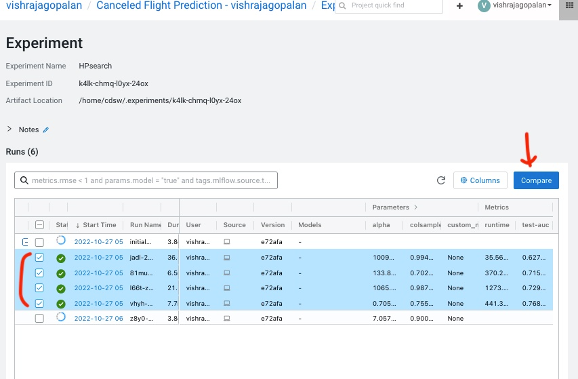This screenshot has width=578, height=379.
Task: Click the 1273 runtime value
Action: tap(496, 288)
